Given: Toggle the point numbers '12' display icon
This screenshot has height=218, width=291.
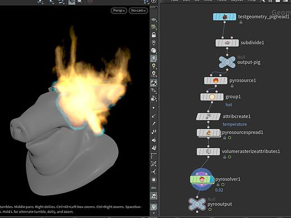Looking at the screenshot, I should pyautogui.click(x=154, y=131).
